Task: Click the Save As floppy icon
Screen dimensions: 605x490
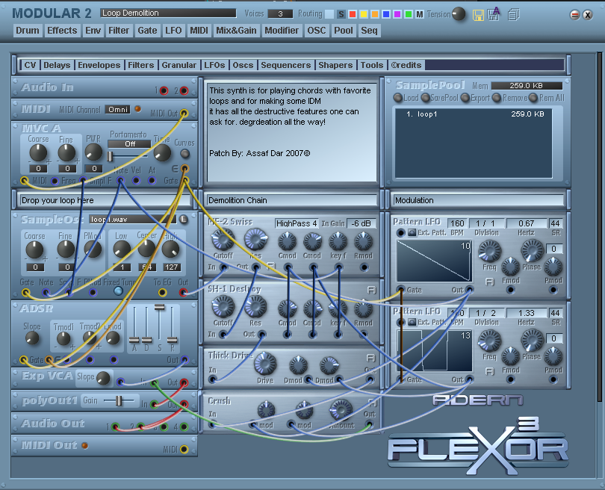Action: tap(494, 14)
